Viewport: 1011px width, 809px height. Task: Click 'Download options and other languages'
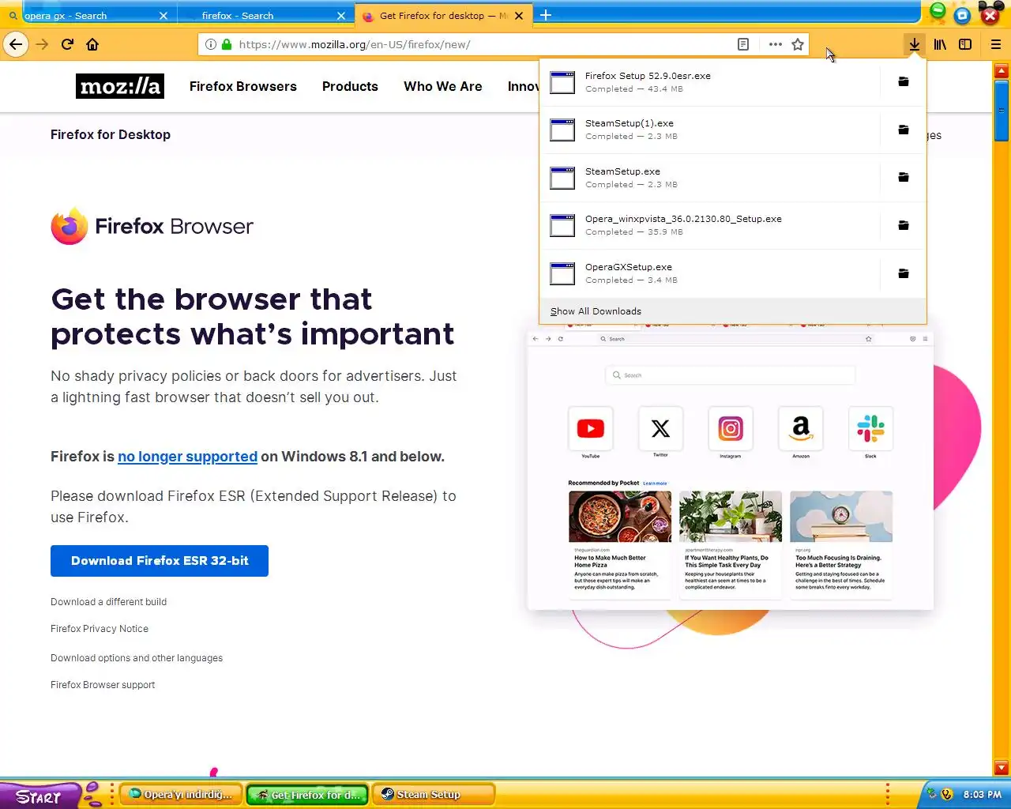click(x=137, y=658)
